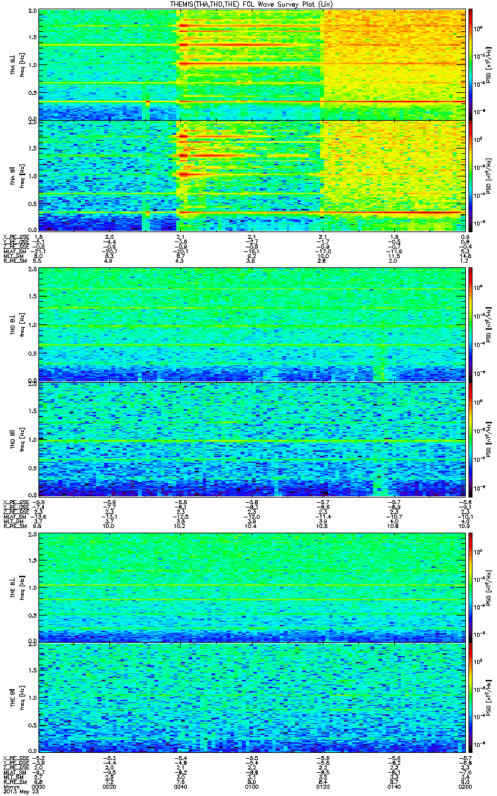Screen dimensions: 497x796
Task: Click the PSD [nT²/Hz] label of THD B-perpendicular color bar
Action: 490,325
